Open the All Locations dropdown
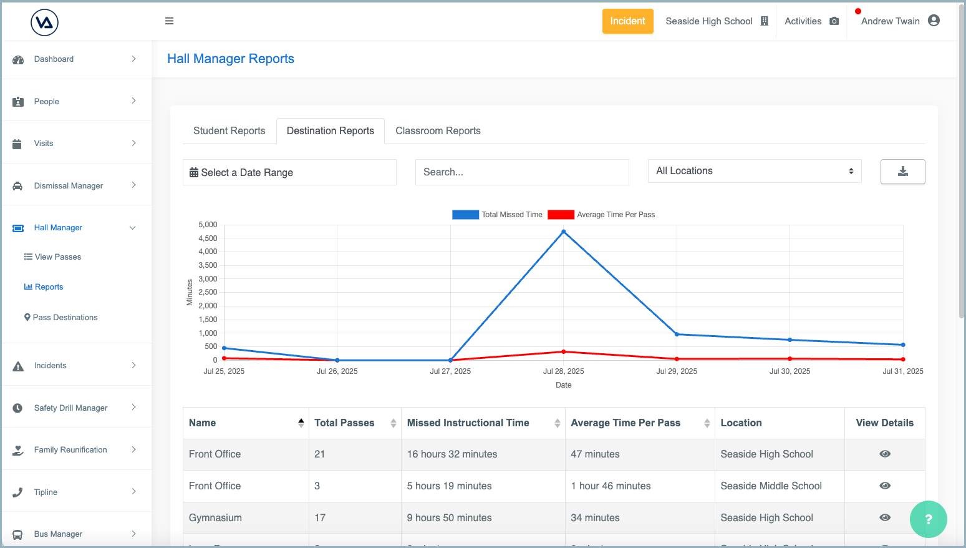Screen dimensions: 966x548 click(755, 171)
